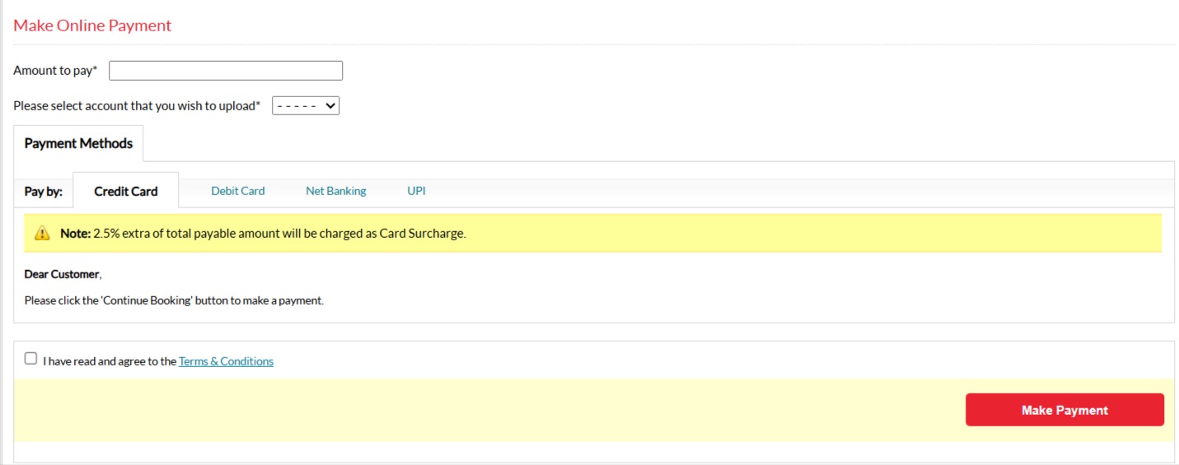1179x465 pixels.
Task: Click the 'I have read and agree' text
Action: click(x=110, y=361)
